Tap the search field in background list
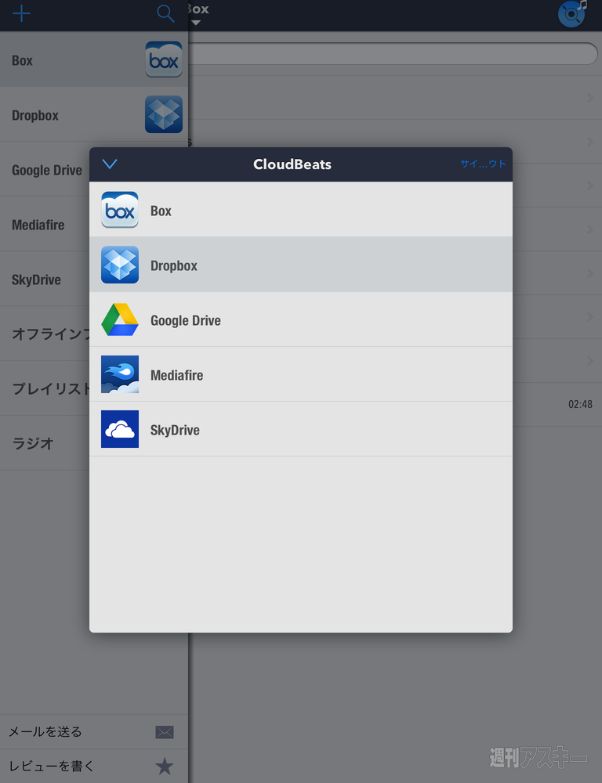This screenshot has width=602, height=783. tap(393, 53)
